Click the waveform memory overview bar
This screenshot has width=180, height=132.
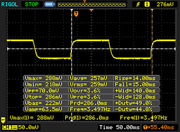(92, 5)
